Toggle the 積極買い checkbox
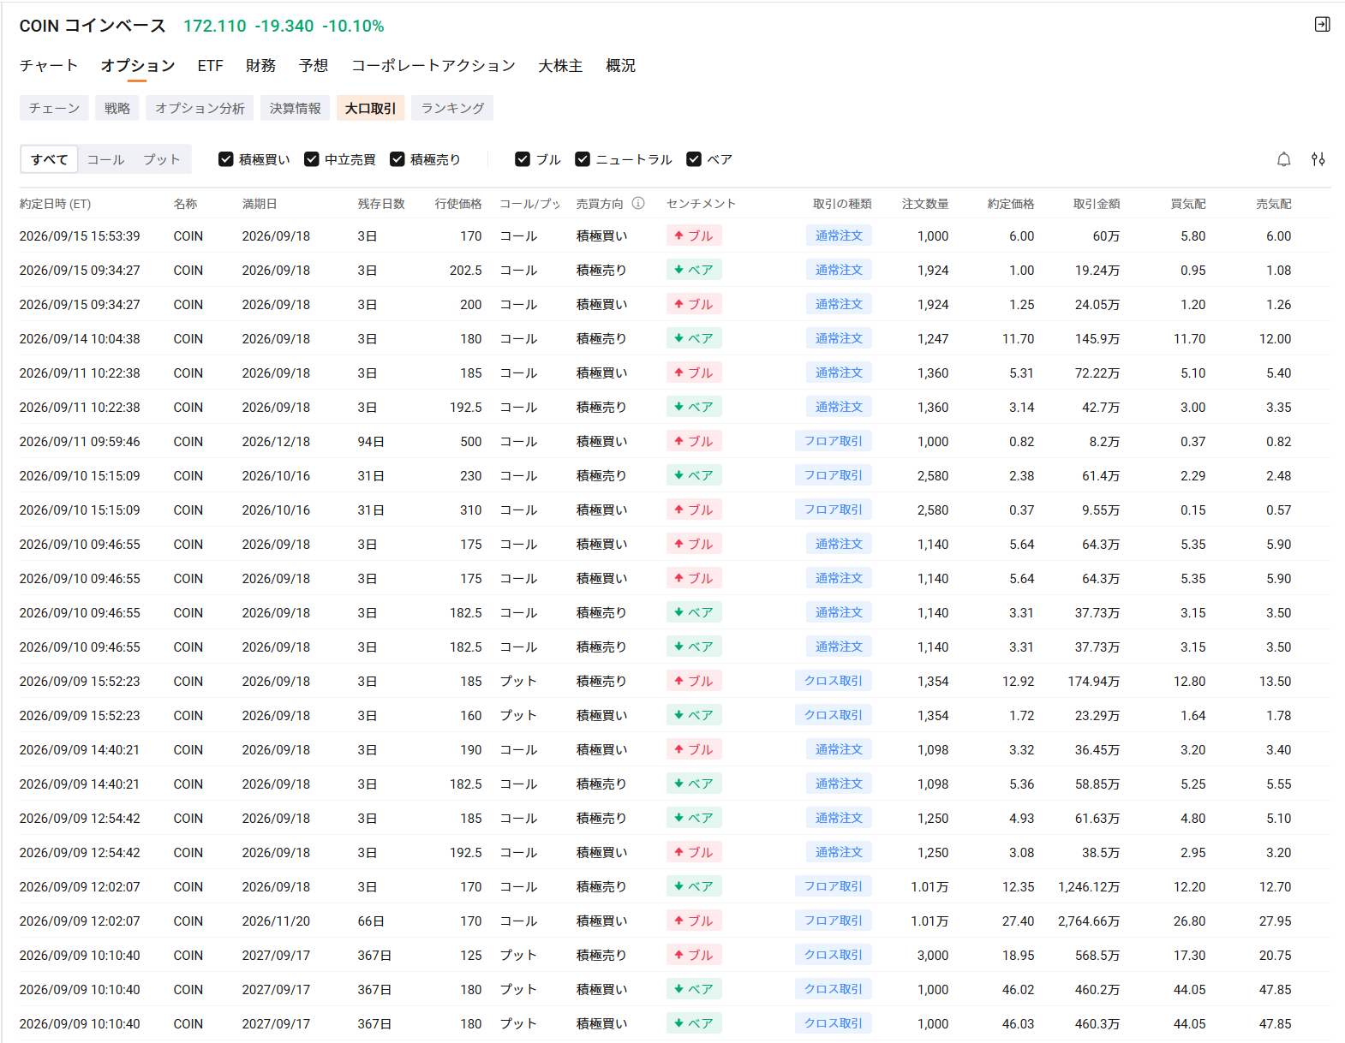Screen dimensions: 1345x1043 click(226, 159)
